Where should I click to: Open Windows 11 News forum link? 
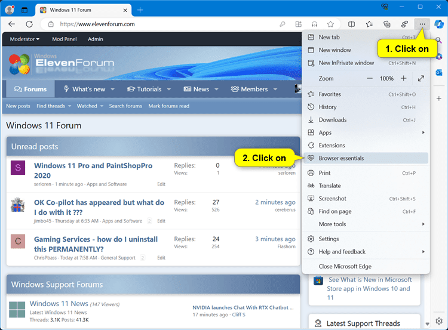[x=59, y=304]
